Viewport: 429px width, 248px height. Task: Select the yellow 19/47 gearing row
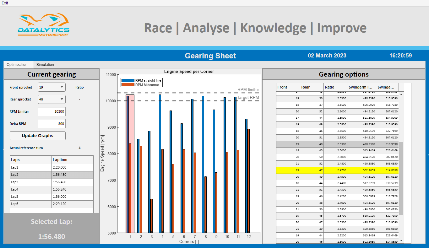pos(337,170)
